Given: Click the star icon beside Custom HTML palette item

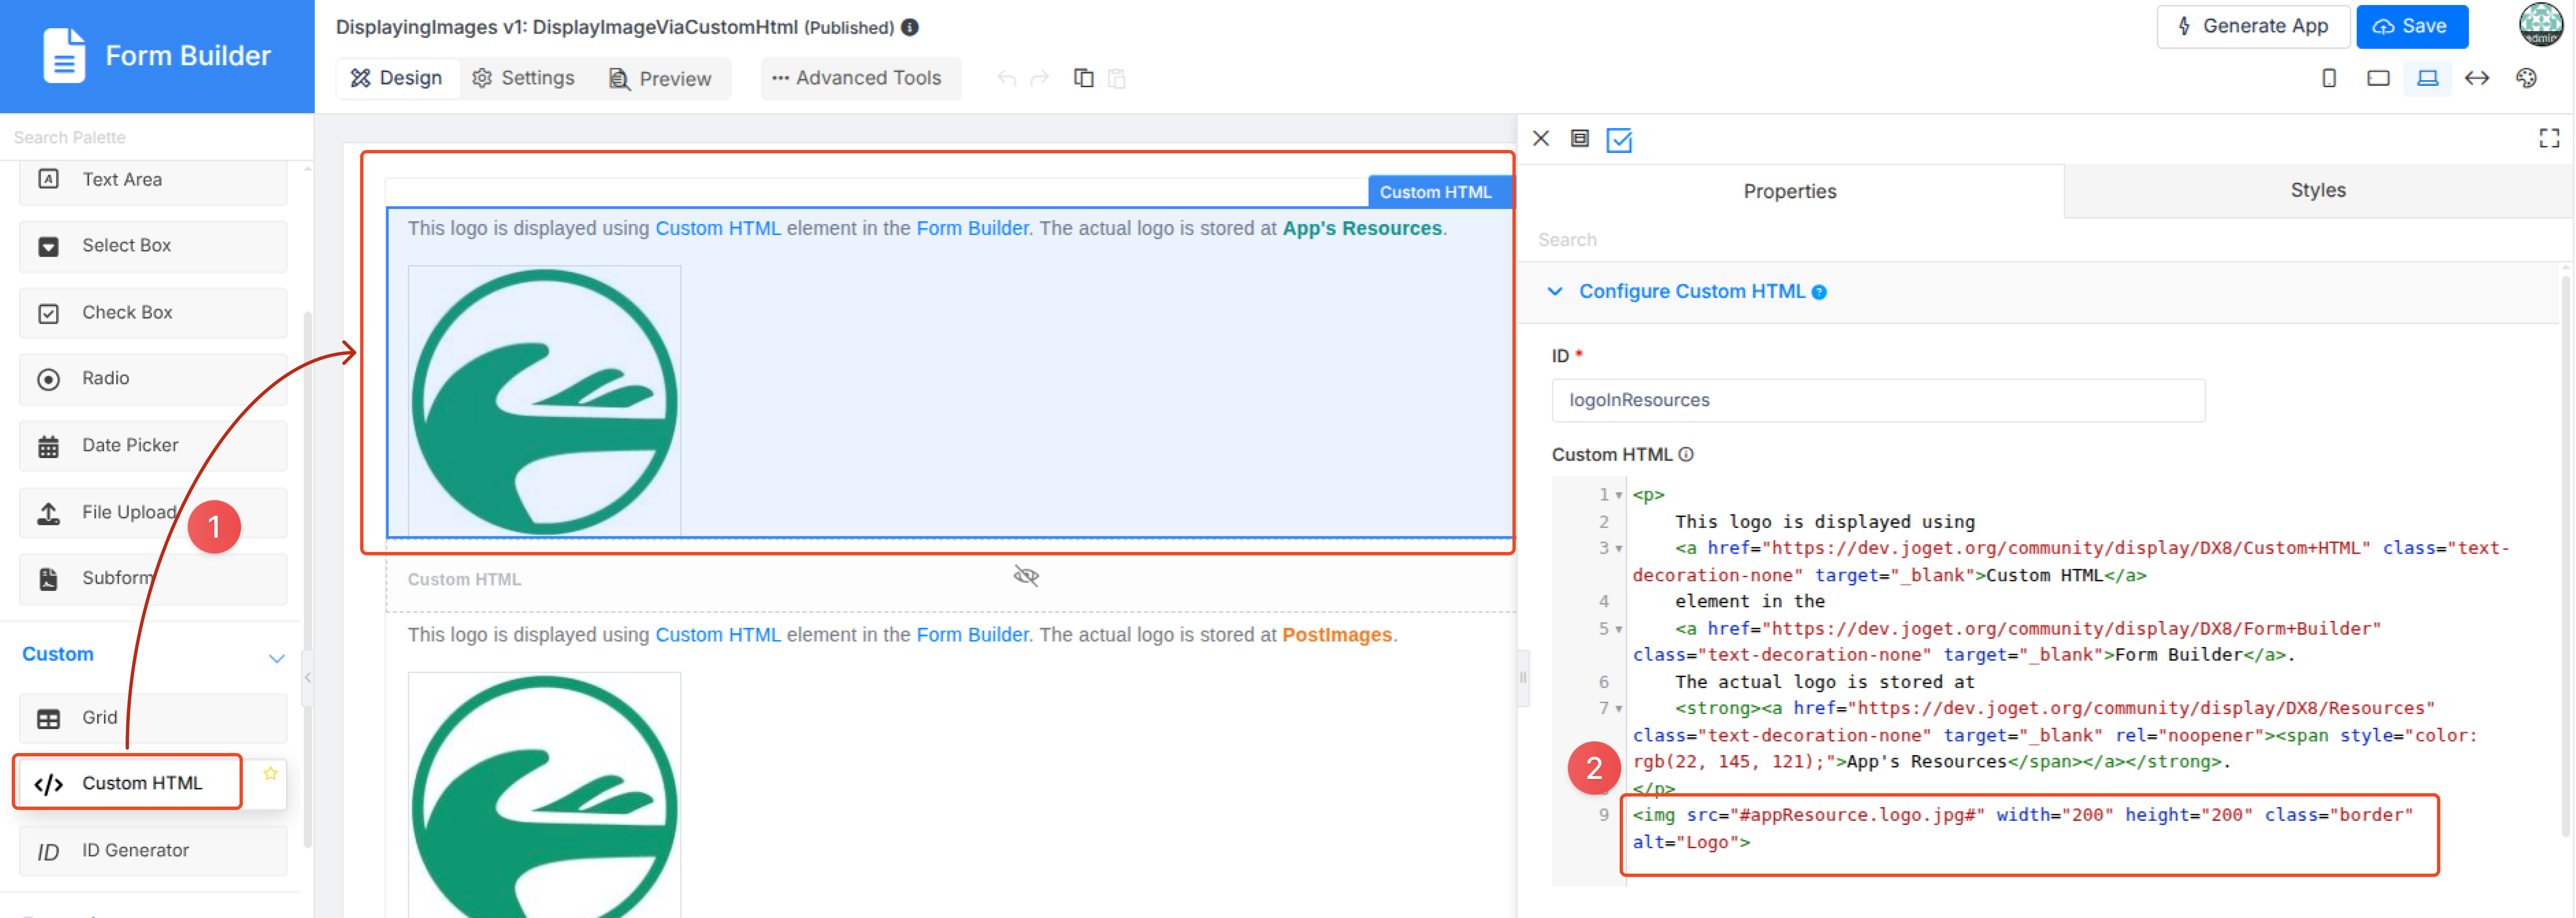Looking at the screenshot, I should pos(270,774).
